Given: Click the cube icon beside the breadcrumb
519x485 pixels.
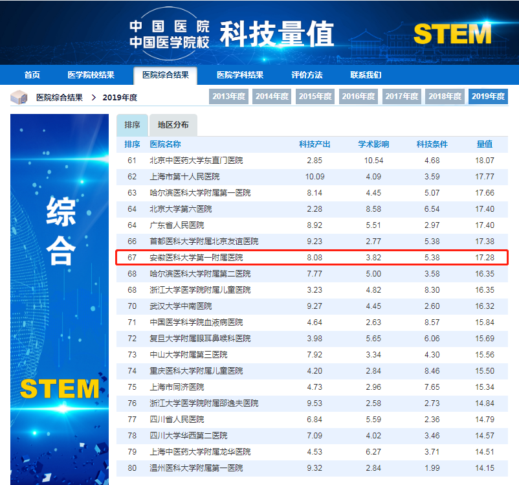Looking at the screenshot, I should tap(19, 98).
